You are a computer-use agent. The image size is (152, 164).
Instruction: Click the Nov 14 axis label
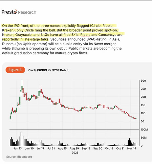pyautogui.click(x=132, y=149)
